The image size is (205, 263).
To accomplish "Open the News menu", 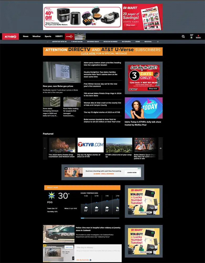I will point(26,36).
